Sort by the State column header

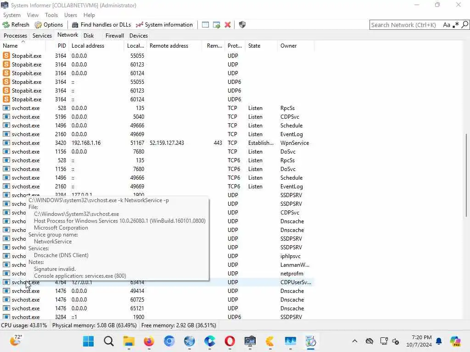(262, 46)
